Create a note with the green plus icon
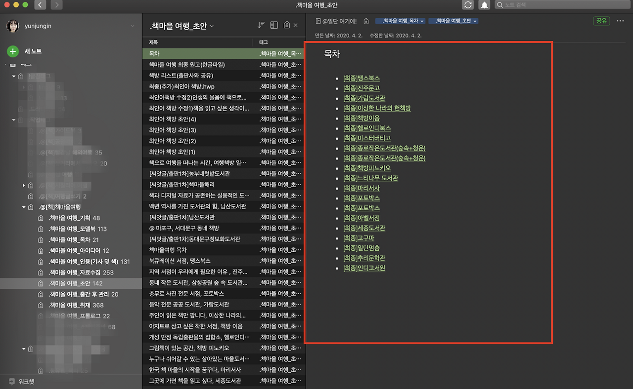633x389 pixels. tap(13, 51)
